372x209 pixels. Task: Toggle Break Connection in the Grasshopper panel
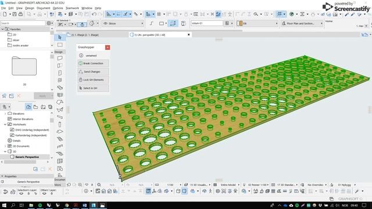pyautogui.click(x=93, y=63)
